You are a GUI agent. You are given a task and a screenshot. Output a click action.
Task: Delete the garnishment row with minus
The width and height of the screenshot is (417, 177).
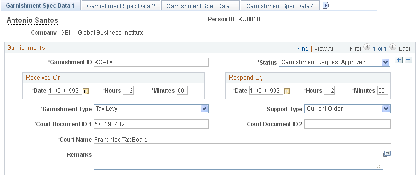coord(408,60)
